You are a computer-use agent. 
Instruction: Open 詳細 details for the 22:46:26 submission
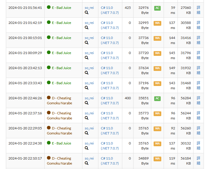tap(199, 100)
